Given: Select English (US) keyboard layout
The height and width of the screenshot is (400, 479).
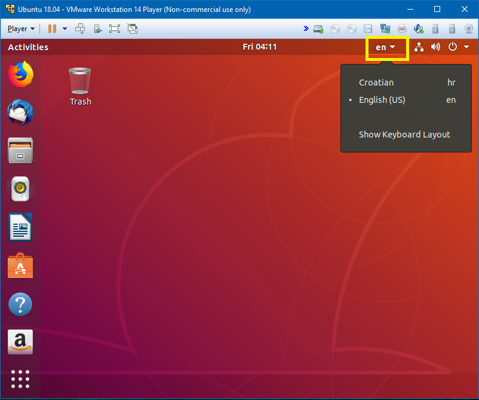Looking at the screenshot, I should 406,100.
